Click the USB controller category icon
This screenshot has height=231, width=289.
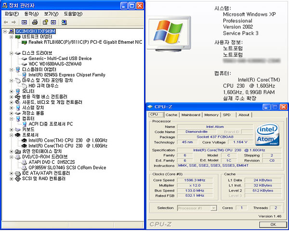(17, 97)
